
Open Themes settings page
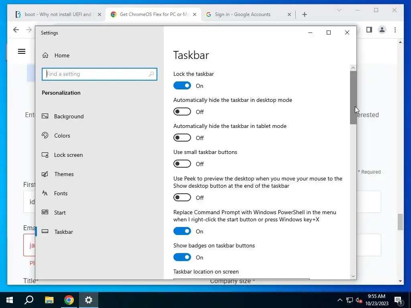tap(58, 174)
